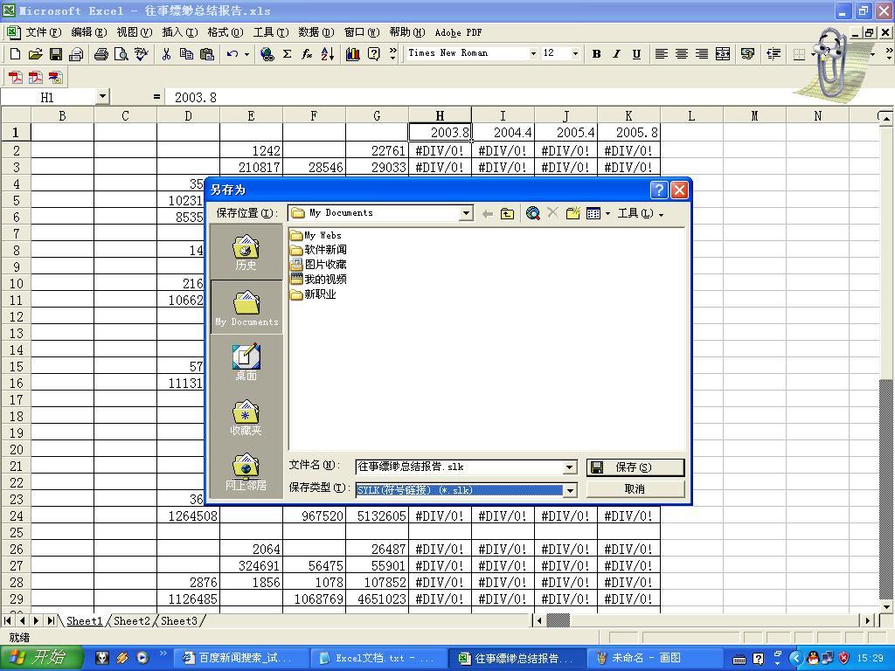The image size is (895, 671).
Task: Click the Paste clipboard icon
Action: click(206, 53)
